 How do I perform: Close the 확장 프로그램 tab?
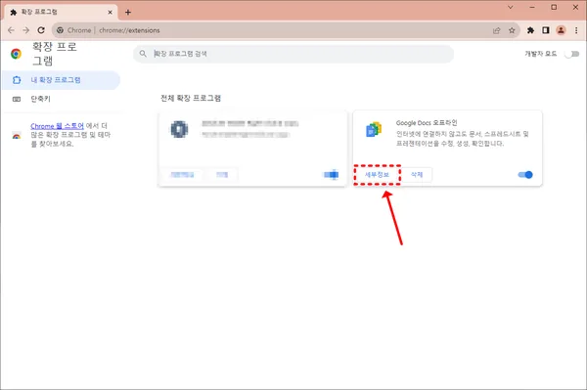(110, 13)
